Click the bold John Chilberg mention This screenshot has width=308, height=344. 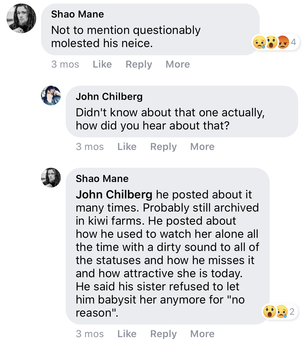pyautogui.click(x=114, y=195)
